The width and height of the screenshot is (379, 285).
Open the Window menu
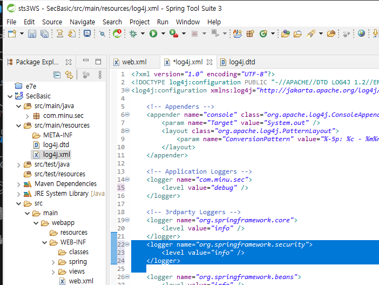[x=188, y=22]
